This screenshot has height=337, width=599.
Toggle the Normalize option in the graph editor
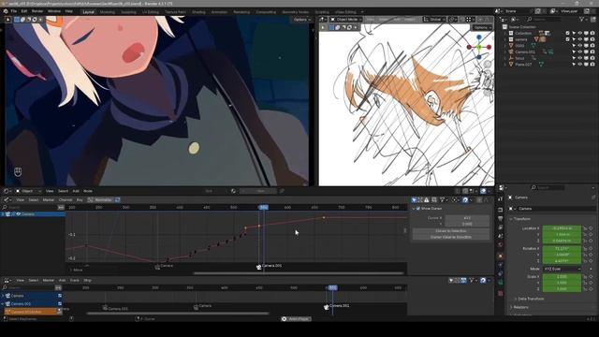(x=100, y=199)
